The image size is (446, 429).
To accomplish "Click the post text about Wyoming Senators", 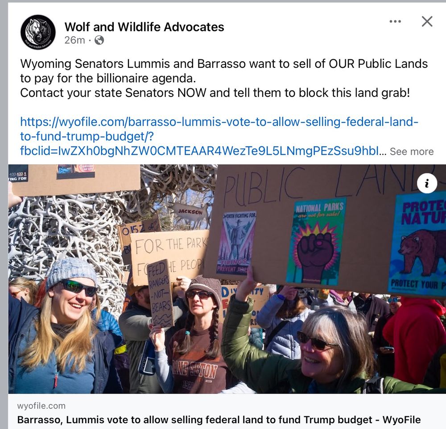I will tap(224, 71).
